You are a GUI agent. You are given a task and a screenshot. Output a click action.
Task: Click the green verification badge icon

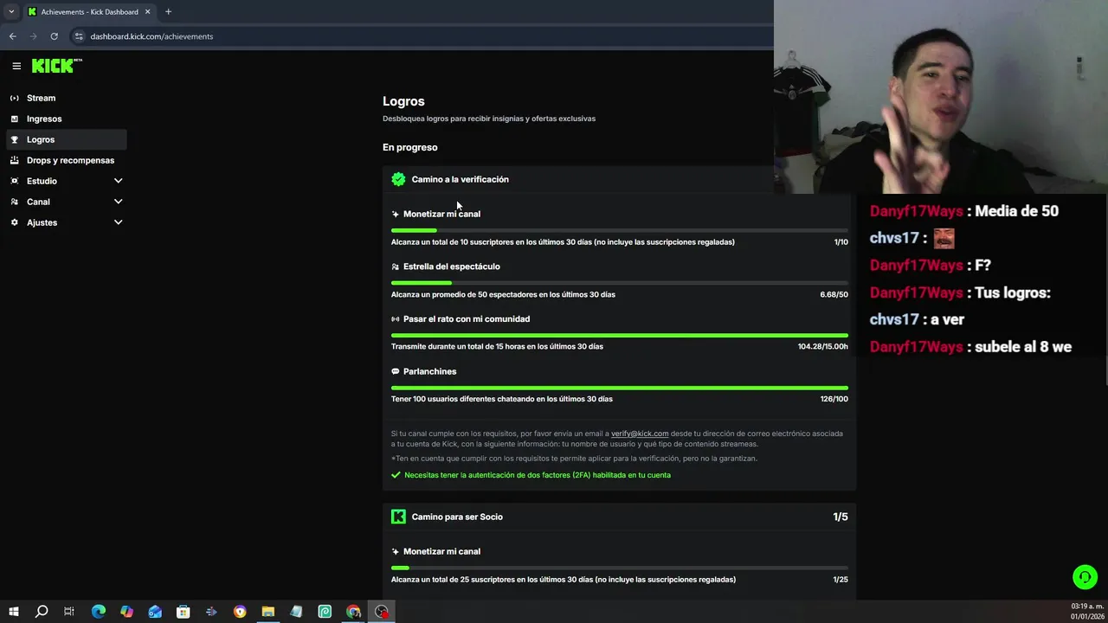click(398, 179)
